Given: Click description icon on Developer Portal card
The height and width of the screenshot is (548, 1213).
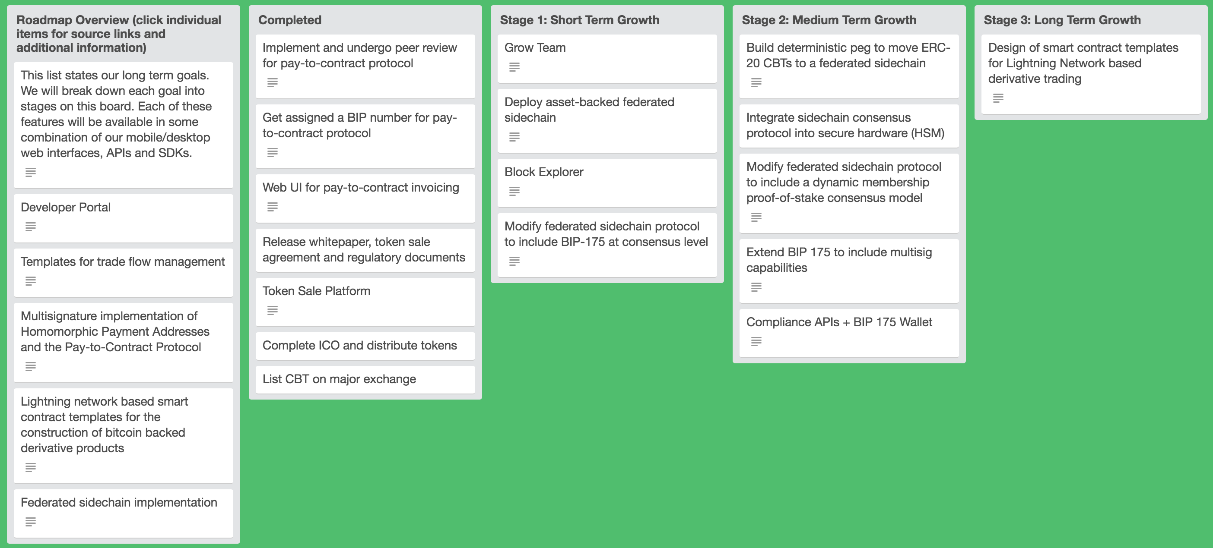Looking at the screenshot, I should [x=31, y=227].
